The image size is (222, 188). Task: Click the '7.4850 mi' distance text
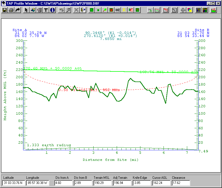(111, 39)
